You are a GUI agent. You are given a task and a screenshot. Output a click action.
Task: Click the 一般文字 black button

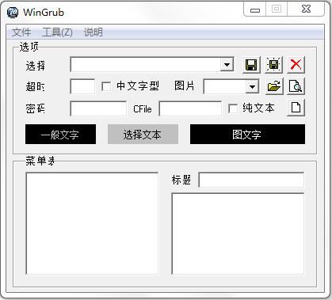click(60, 135)
